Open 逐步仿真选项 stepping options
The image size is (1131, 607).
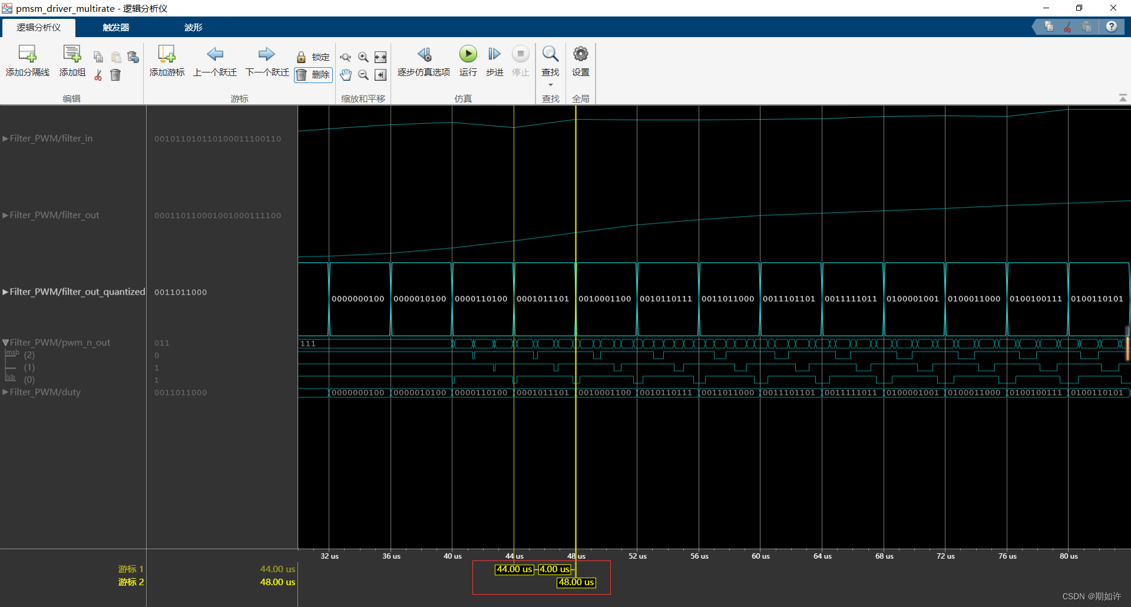(424, 61)
